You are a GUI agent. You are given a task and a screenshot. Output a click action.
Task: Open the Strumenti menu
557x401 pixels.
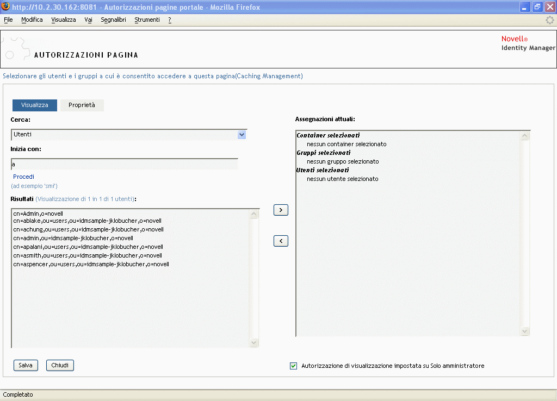coord(147,20)
